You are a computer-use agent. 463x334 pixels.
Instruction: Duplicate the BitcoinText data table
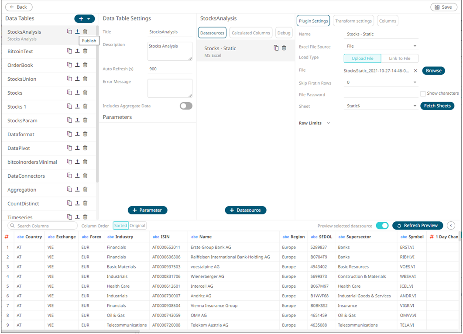69,51
